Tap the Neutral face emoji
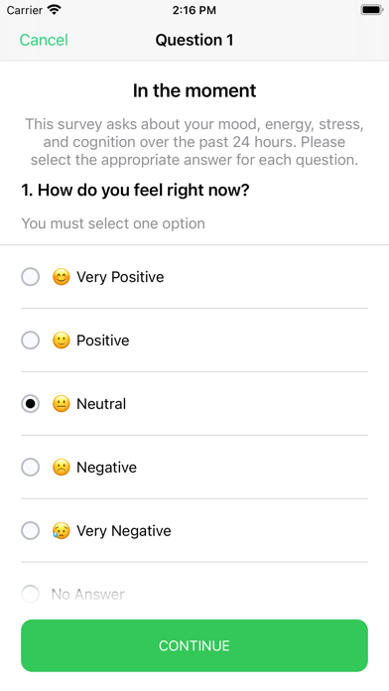This screenshot has width=389, height=691. click(x=61, y=404)
